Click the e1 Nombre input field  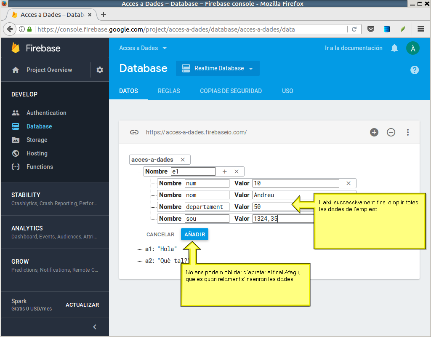tap(193, 171)
